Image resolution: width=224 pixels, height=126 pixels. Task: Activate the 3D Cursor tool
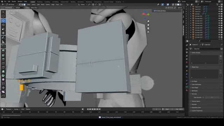3,16
